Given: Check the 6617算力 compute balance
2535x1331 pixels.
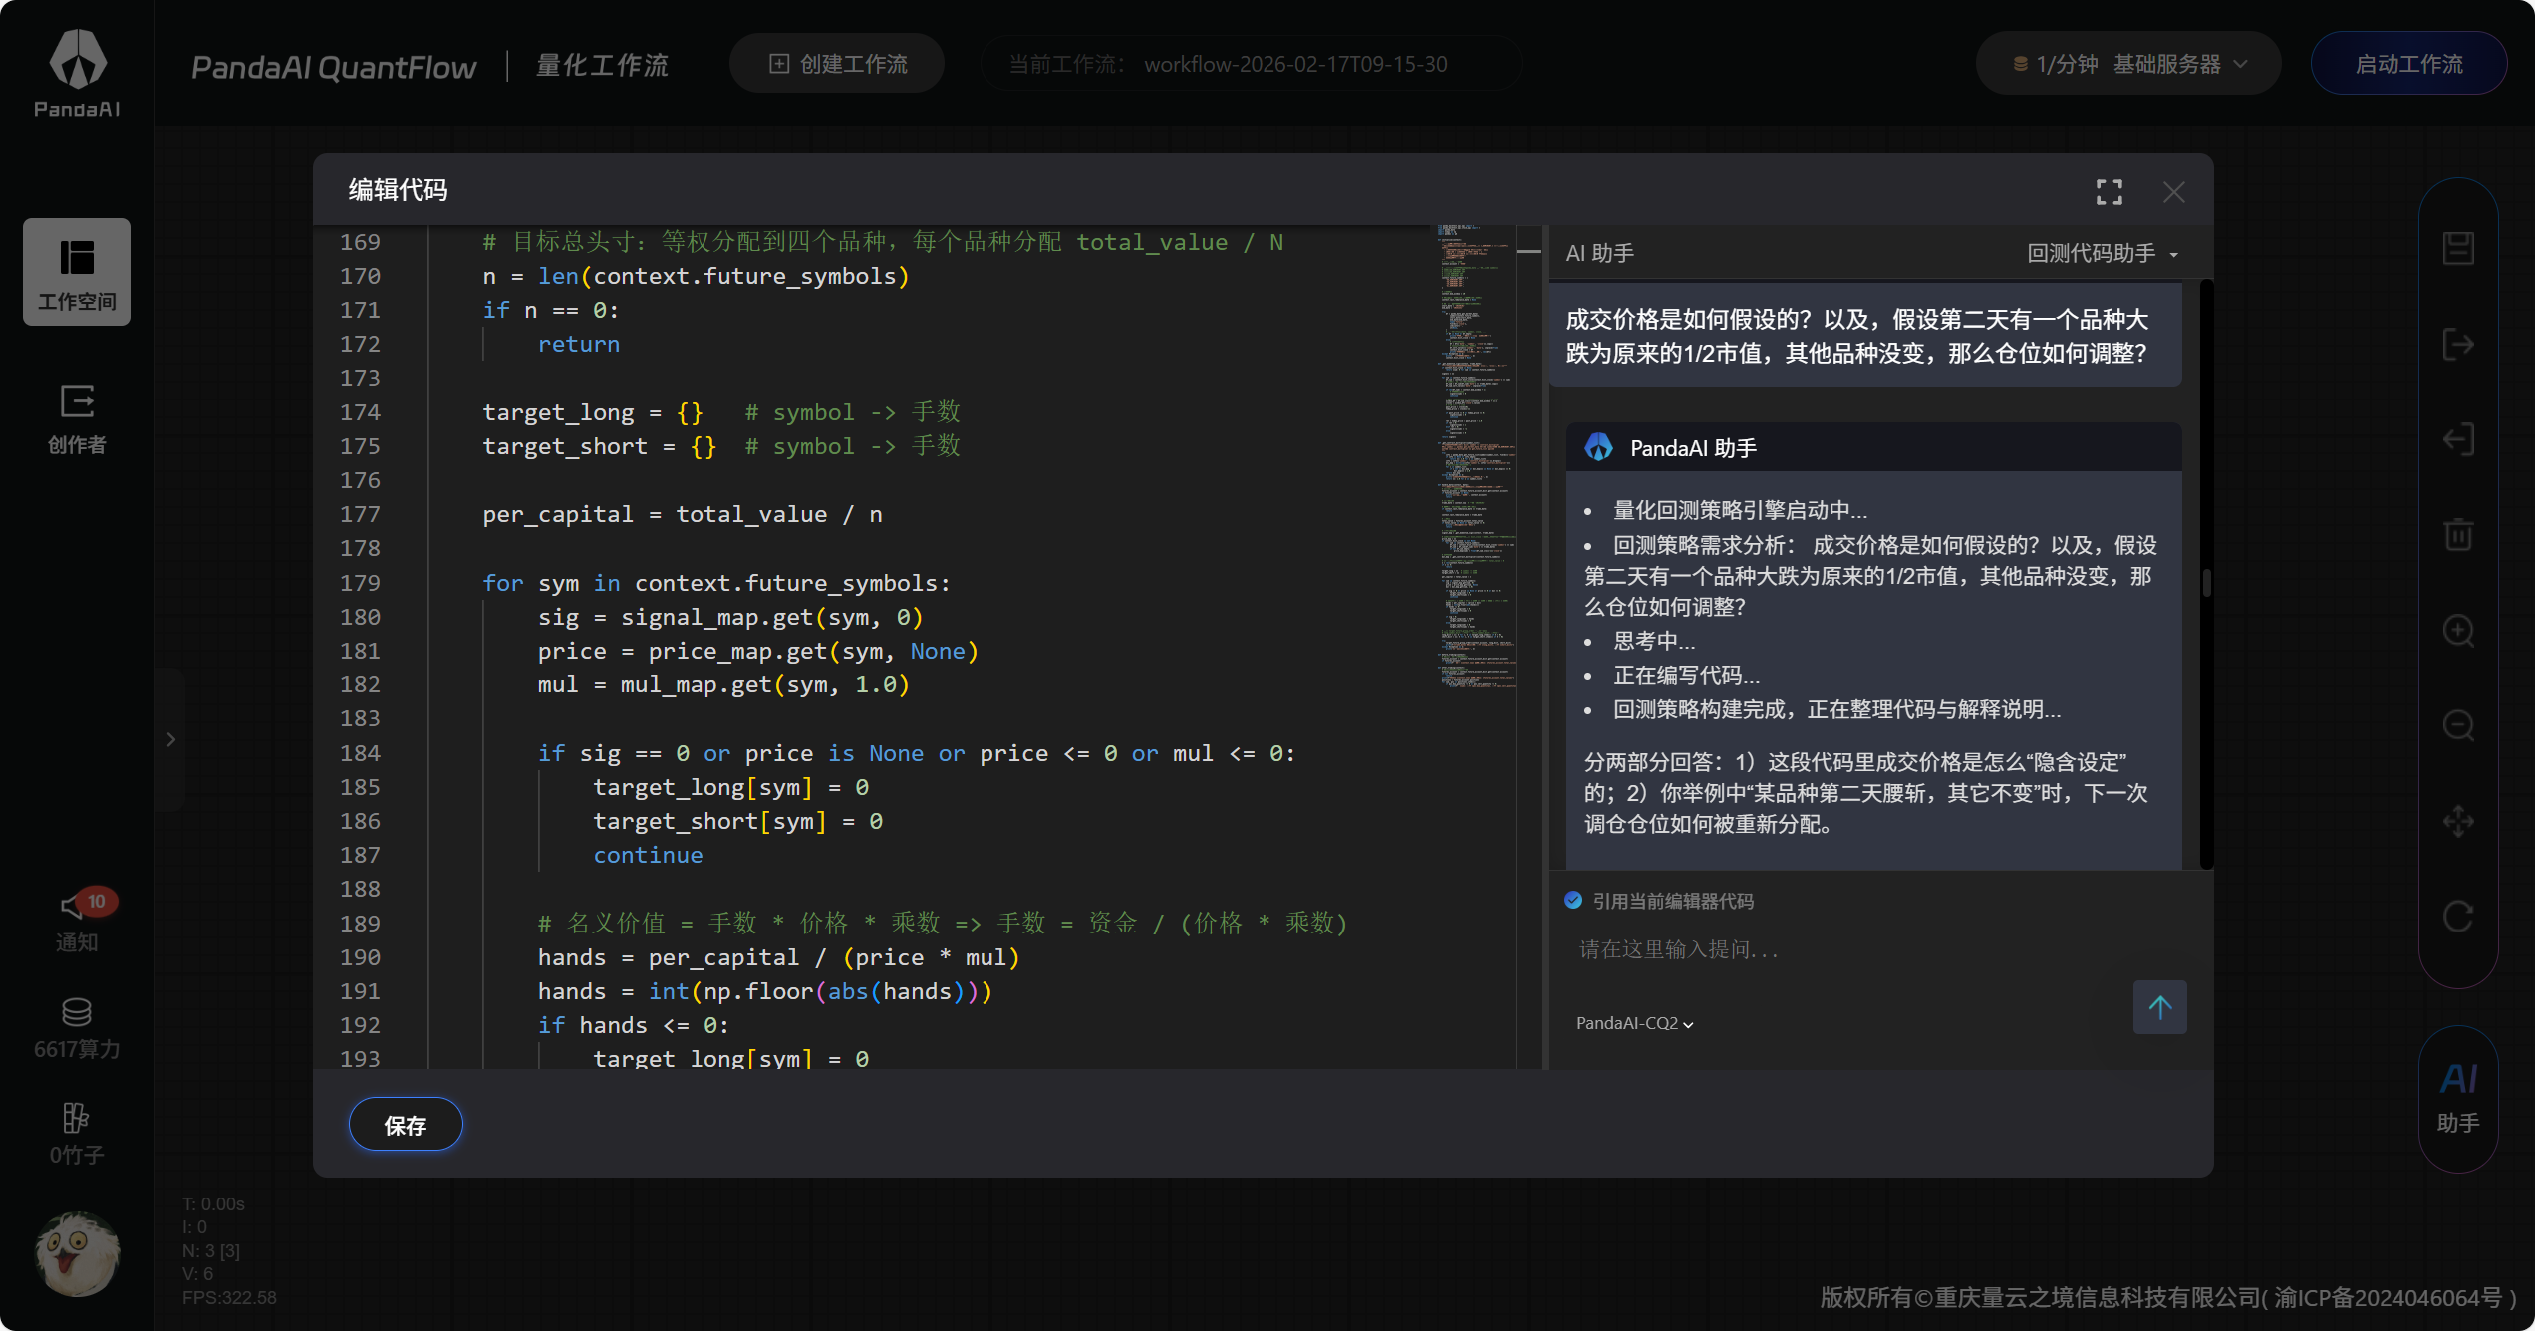Looking at the screenshot, I should point(77,1028).
